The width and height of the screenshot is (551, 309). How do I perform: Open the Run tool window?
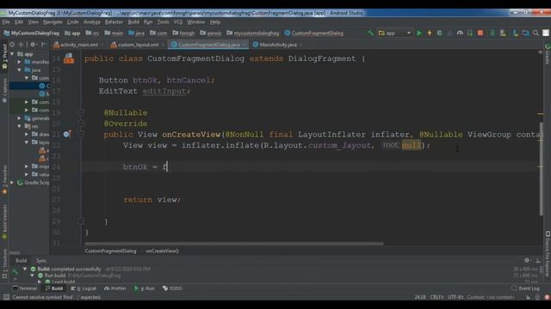click(x=145, y=288)
